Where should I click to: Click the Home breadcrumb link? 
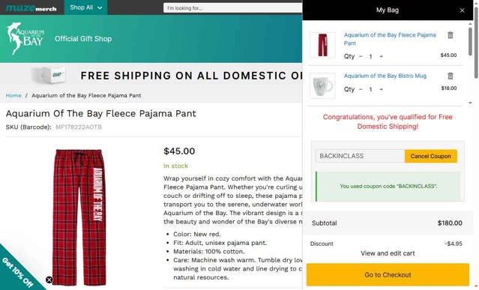(x=13, y=96)
